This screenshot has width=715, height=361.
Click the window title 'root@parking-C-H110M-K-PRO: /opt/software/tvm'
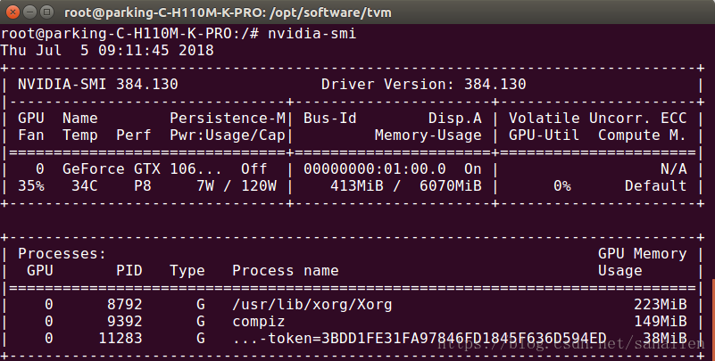tap(228, 12)
